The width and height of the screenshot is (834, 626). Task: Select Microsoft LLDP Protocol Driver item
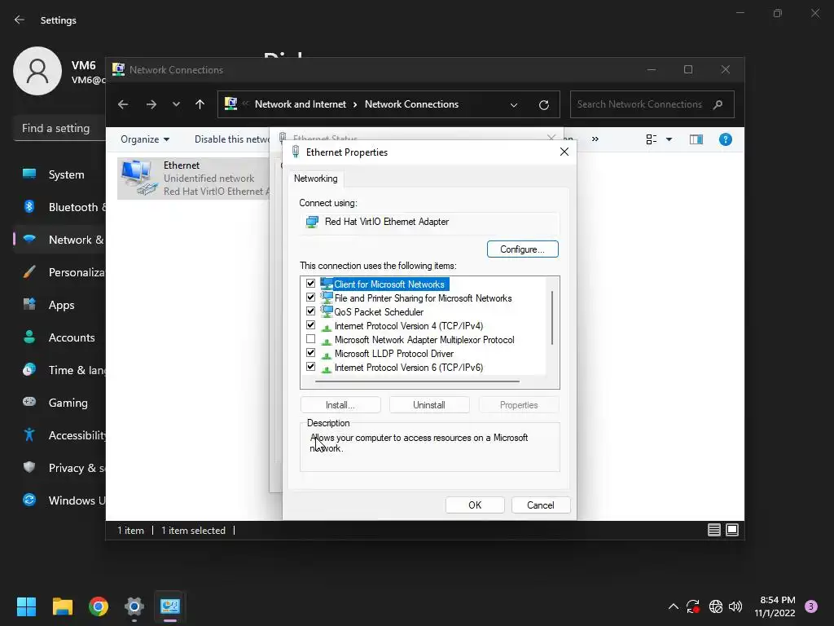coord(393,354)
